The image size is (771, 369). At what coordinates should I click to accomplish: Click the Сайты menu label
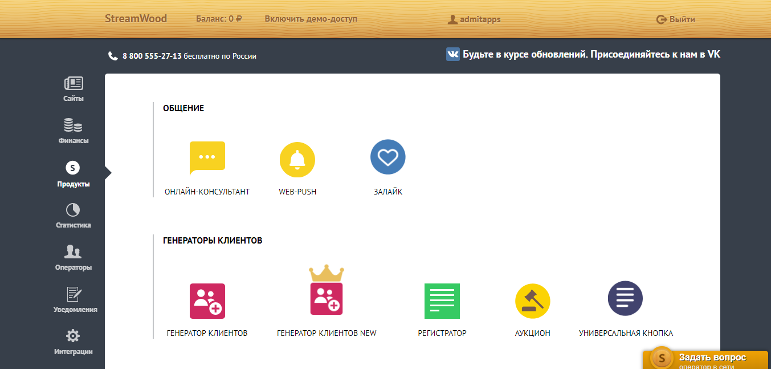74,99
